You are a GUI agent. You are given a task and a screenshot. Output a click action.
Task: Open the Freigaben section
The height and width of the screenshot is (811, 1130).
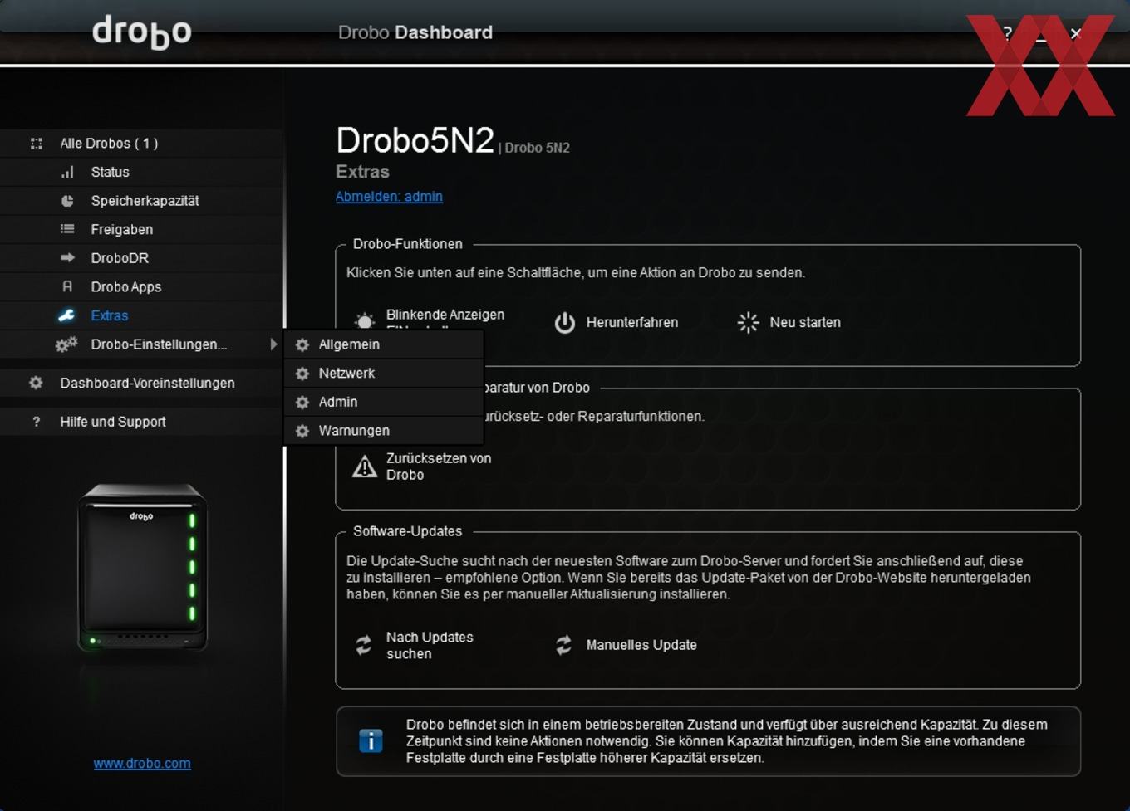(141, 229)
